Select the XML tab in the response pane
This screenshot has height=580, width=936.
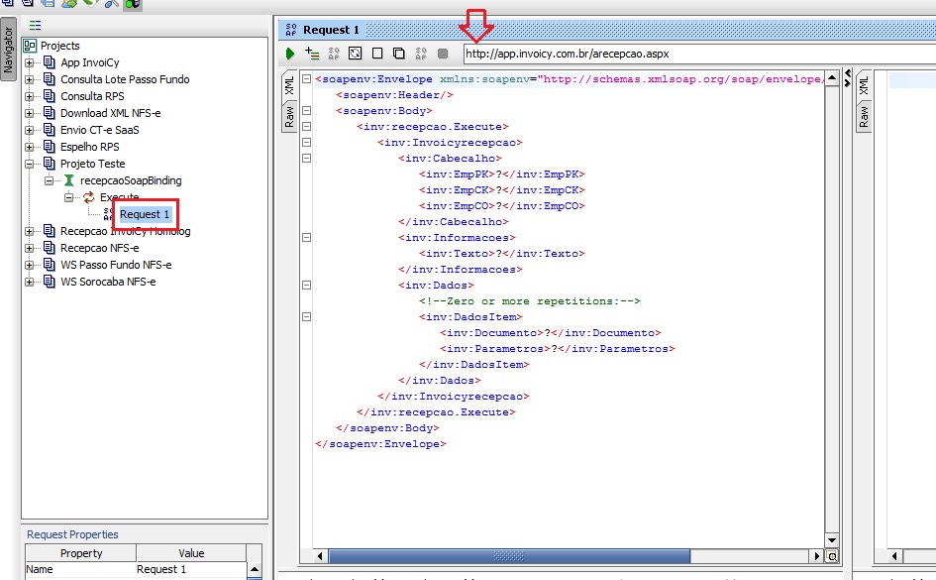(x=864, y=84)
